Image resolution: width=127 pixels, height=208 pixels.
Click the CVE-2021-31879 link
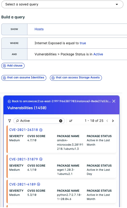point(24,159)
